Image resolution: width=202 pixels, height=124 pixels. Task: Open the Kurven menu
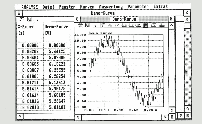pos(87,7)
